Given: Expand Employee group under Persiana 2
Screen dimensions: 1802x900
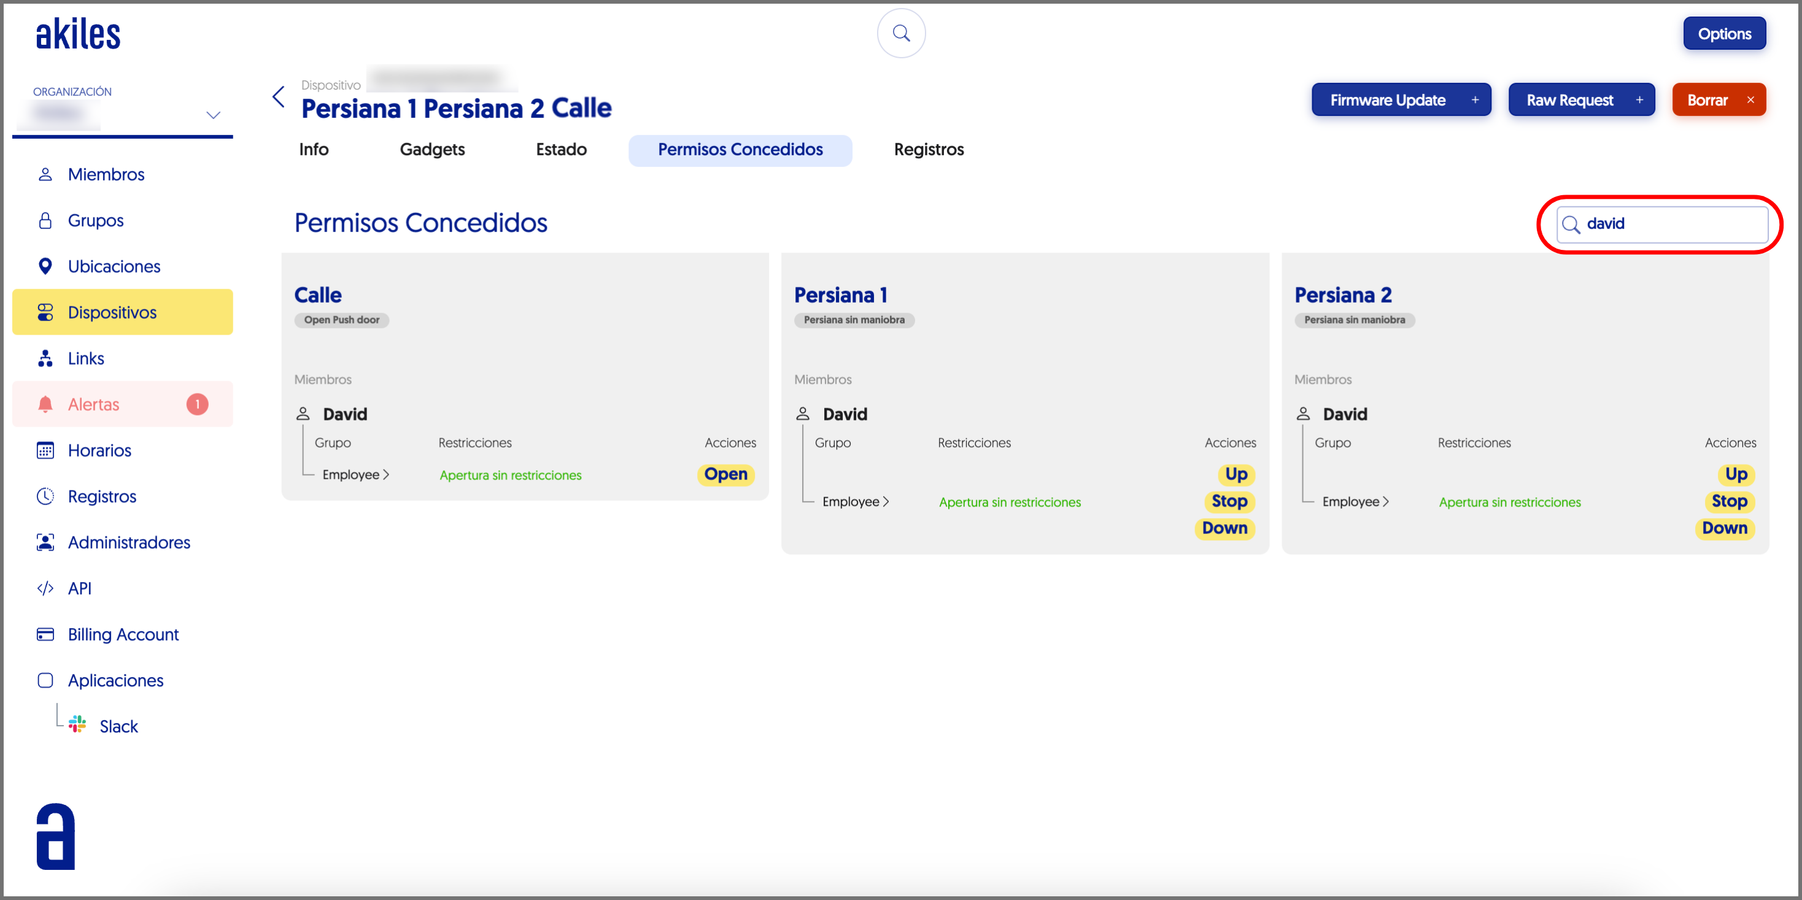Looking at the screenshot, I should coord(1355,502).
